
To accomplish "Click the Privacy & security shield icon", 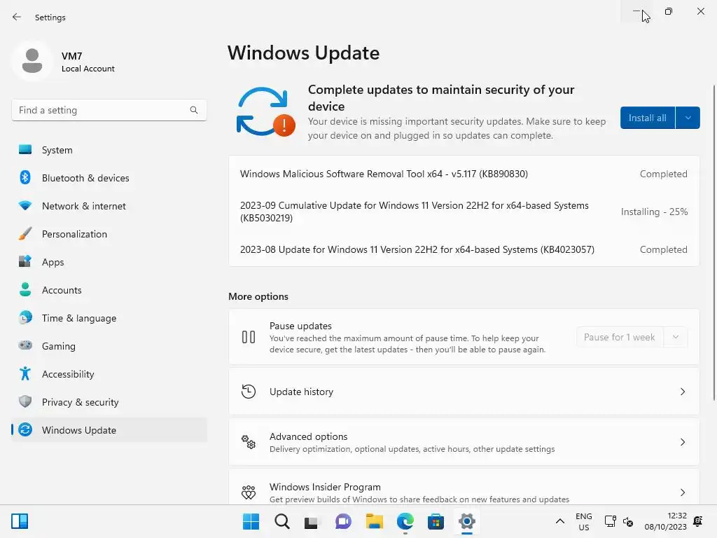I will coord(25,401).
